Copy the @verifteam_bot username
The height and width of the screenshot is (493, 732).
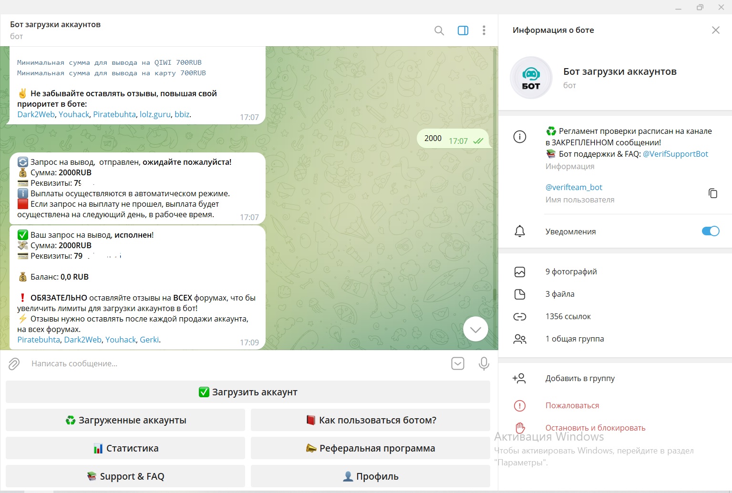pyautogui.click(x=712, y=193)
